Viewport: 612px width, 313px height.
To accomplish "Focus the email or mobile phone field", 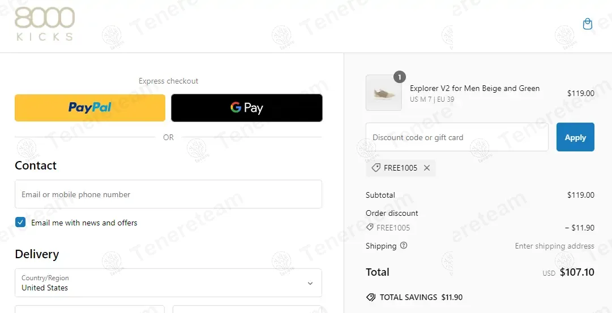I will pos(168,194).
